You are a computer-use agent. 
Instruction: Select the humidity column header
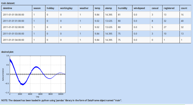pos(122,8)
